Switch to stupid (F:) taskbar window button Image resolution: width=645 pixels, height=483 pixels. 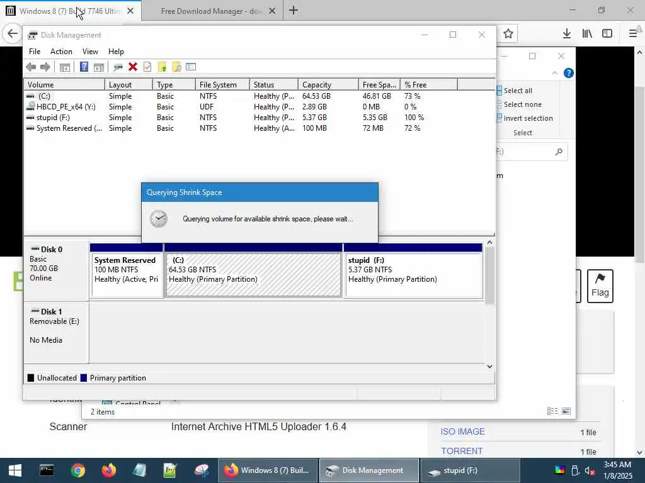click(471, 470)
